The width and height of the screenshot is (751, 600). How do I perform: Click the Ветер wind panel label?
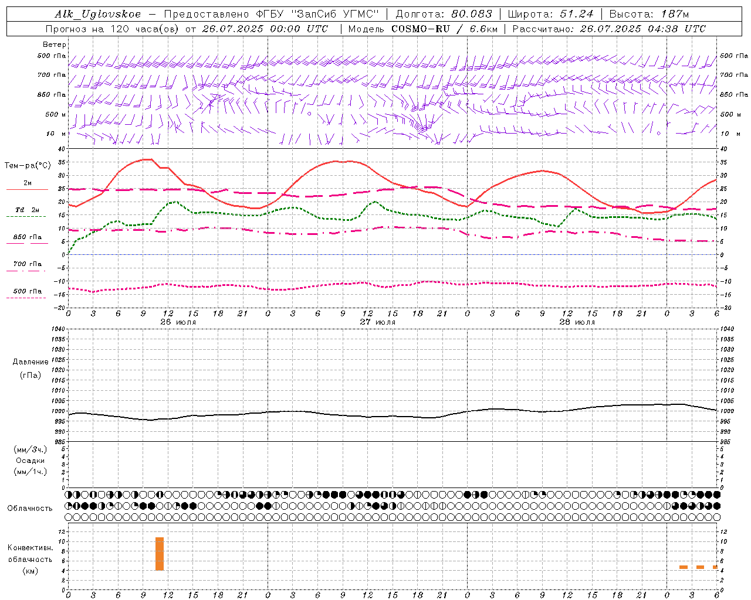(55, 45)
